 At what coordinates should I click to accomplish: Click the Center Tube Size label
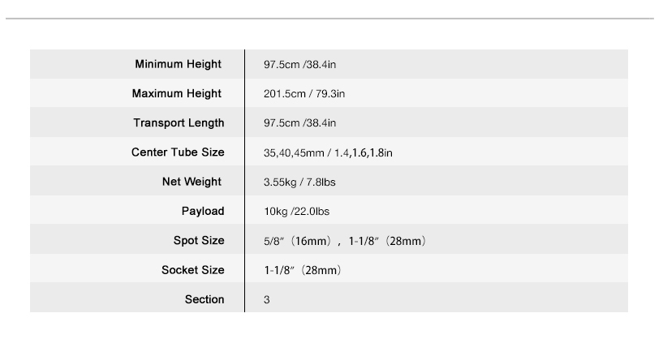(x=178, y=152)
